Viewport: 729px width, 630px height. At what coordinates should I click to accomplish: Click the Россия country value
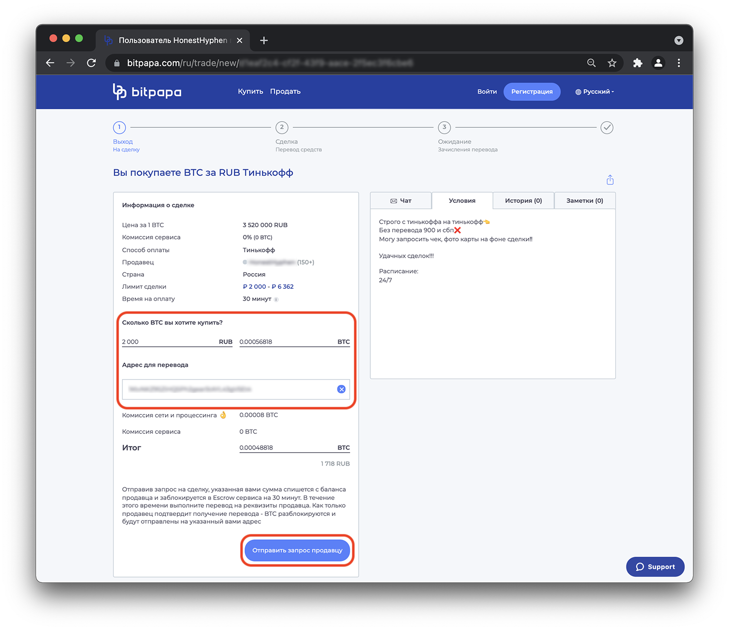coord(254,274)
